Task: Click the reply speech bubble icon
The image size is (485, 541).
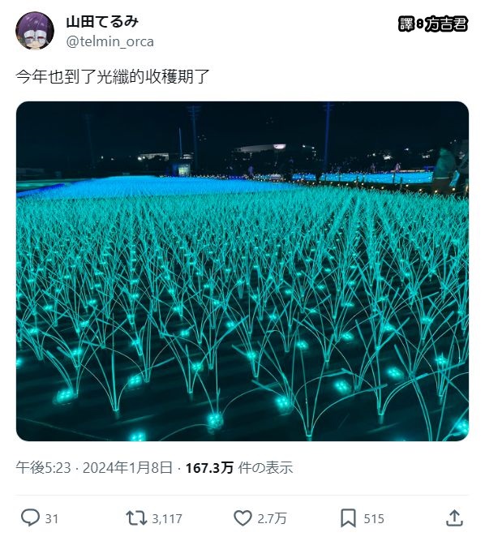Action: (x=30, y=517)
